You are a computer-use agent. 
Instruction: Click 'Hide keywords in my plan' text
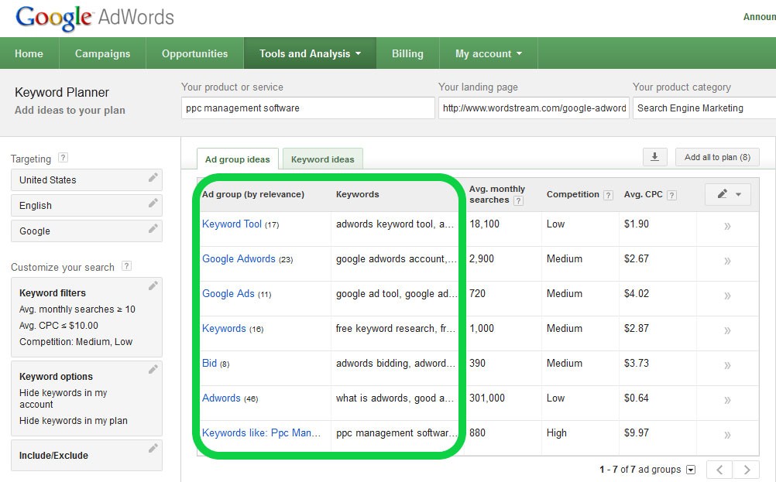pos(74,421)
